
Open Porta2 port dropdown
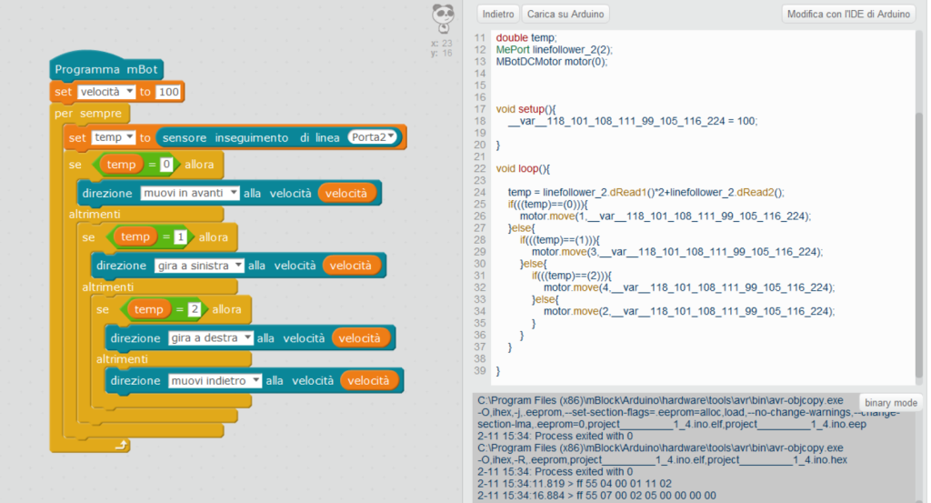tap(372, 137)
